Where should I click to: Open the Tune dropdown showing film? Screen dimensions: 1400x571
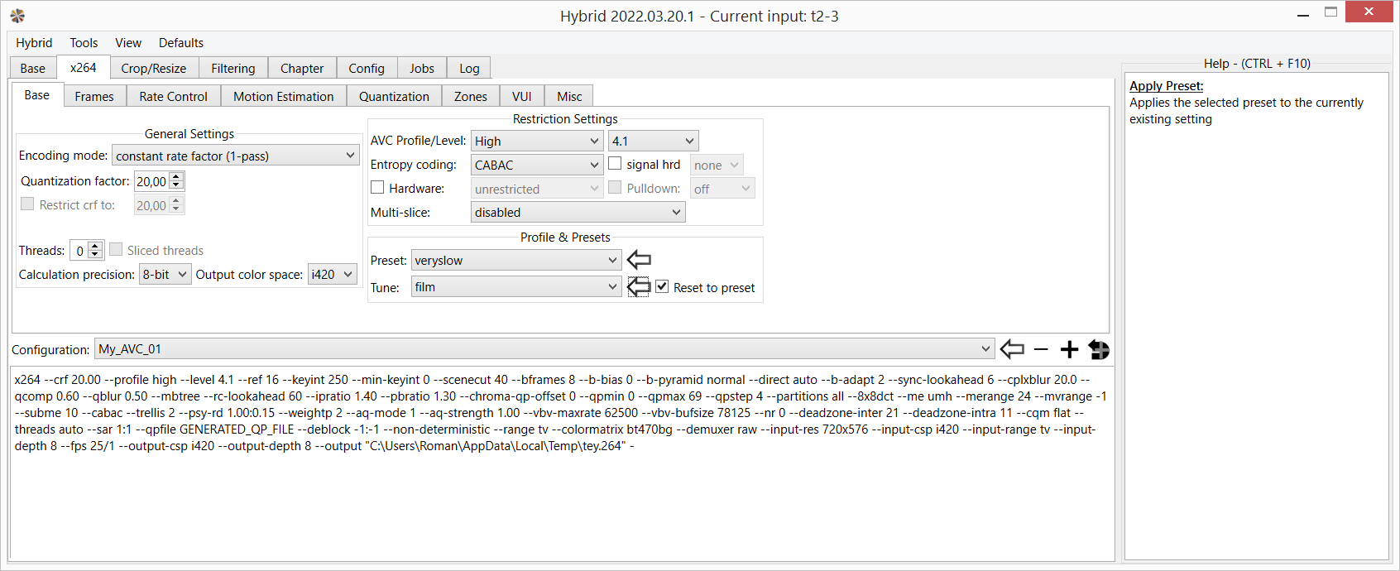(x=515, y=286)
